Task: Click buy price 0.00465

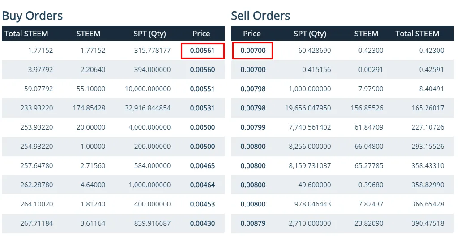Action: [x=202, y=166]
